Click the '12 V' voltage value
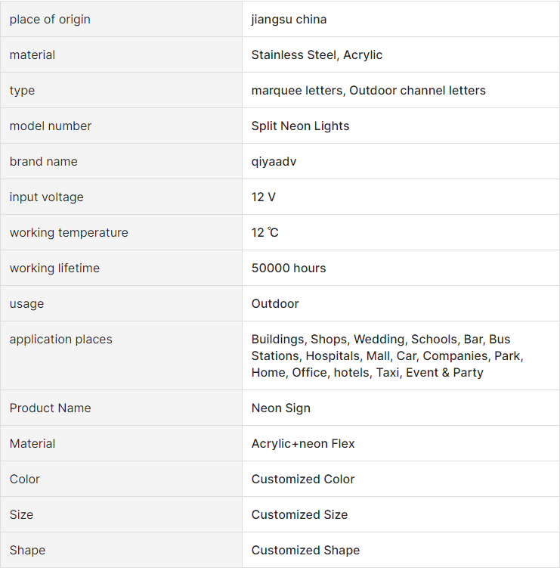This screenshot has height=568, width=560. pos(263,197)
